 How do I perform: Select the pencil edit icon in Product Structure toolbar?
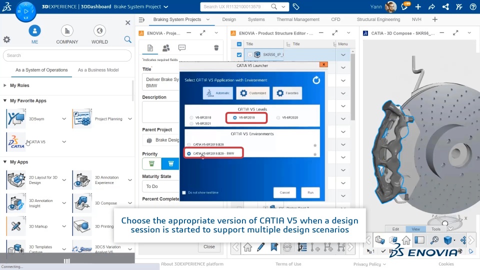tap(261, 246)
